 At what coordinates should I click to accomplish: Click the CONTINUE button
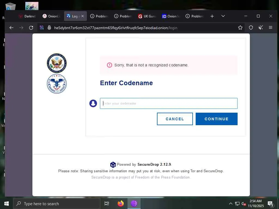(x=217, y=119)
